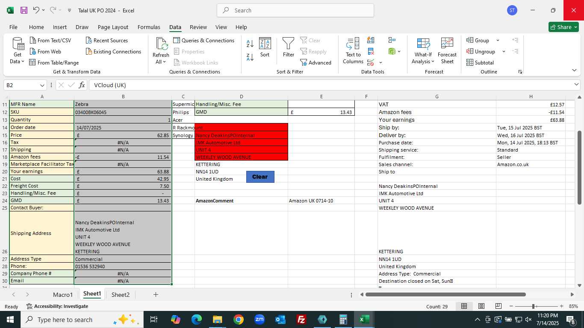Image resolution: width=584 pixels, height=328 pixels.
Task: Click the horizontal scrollbar thumb
Action: coord(445,294)
